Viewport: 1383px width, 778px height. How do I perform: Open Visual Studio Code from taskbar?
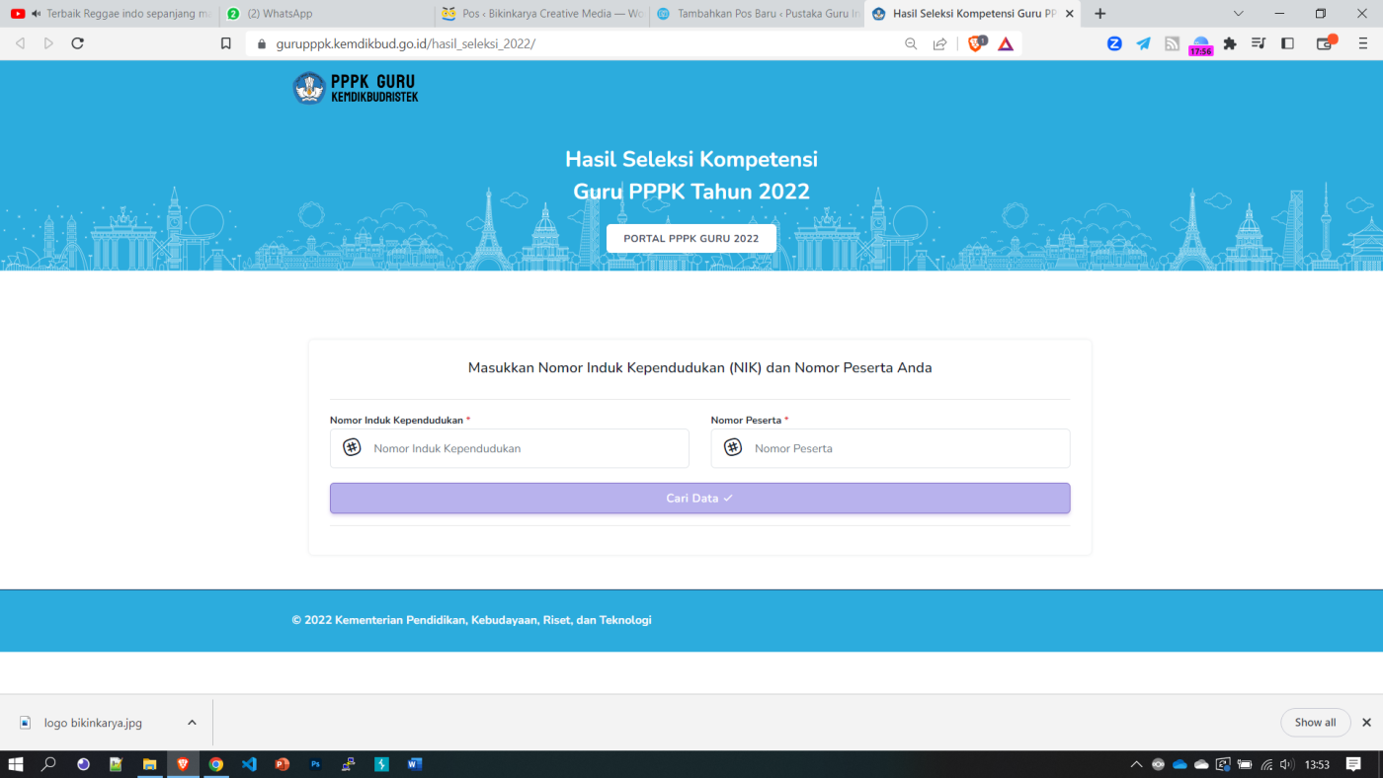point(249,764)
